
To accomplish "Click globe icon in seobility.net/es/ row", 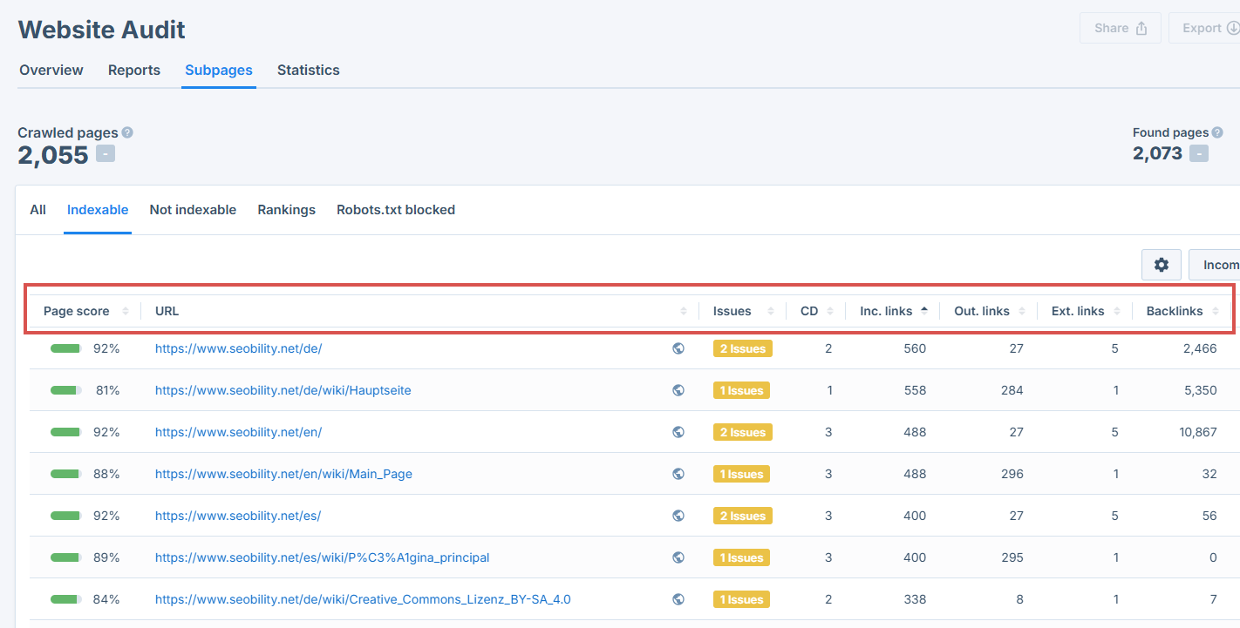I will 678,516.
